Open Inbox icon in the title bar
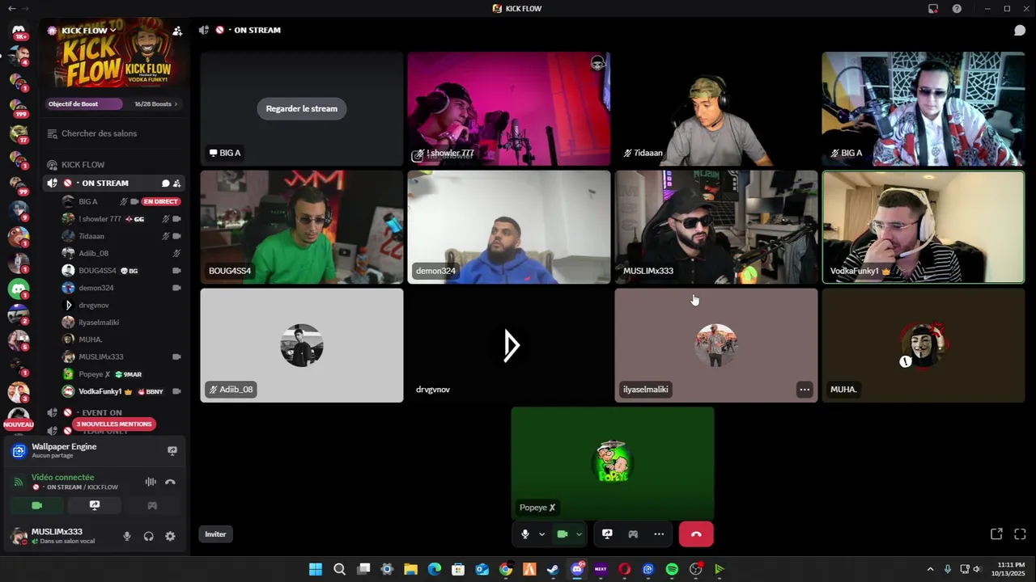 click(x=933, y=8)
